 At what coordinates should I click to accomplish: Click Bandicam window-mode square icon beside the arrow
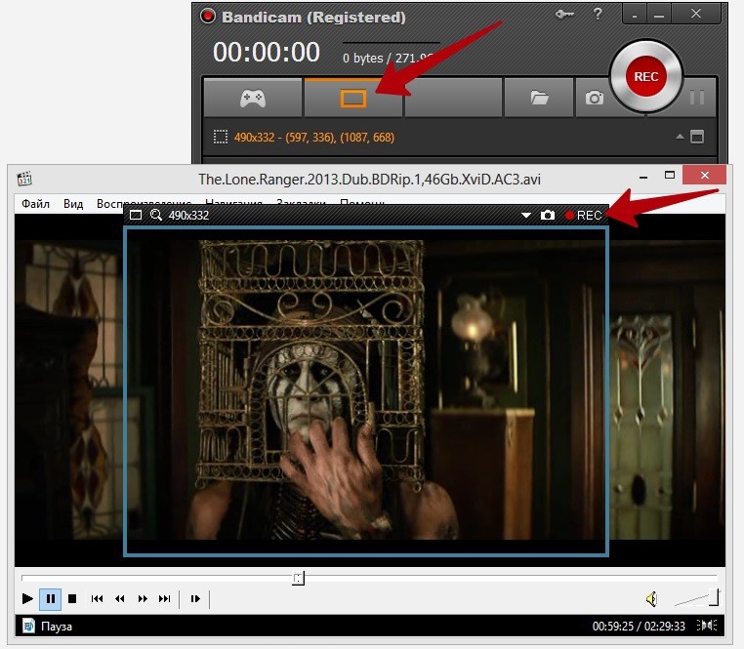coord(696,137)
